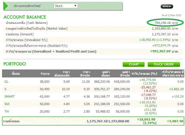Select the S stock symbol
Image resolution: width=185 pixels, height=135 pixels.
[x=5, y=89]
